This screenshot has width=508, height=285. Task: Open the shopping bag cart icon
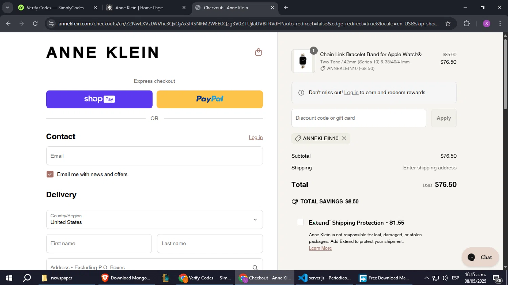pyautogui.click(x=258, y=52)
